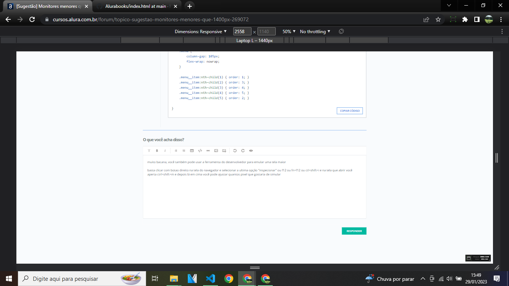
Task: Insert a code block with the code icon
Action: (x=200, y=151)
